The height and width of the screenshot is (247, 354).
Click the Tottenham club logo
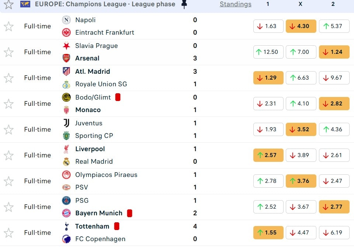pos(66,226)
